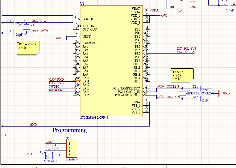Image resolution: width=236 pixels, height=168 pixels.
Task: Select the GND ground symbol near C10
Action: point(193,4)
